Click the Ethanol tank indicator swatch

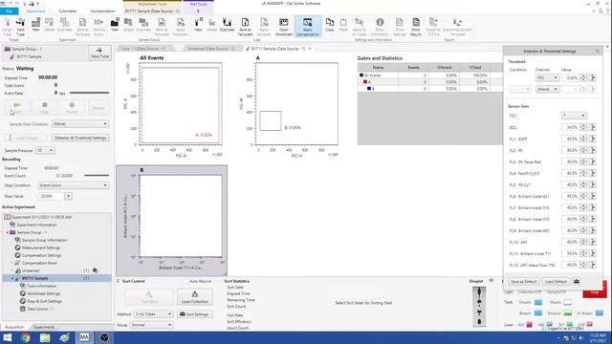pos(567,313)
